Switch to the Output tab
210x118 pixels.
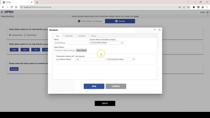point(94,36)
